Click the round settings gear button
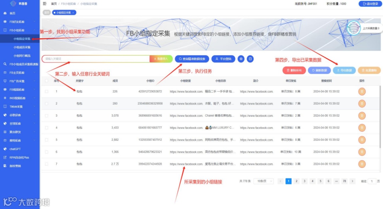383x209 pixels. 241,59
